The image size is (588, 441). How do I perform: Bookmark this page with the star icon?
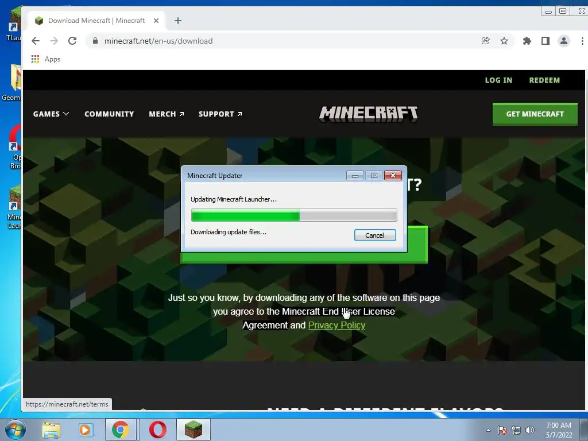pos(504,41)
